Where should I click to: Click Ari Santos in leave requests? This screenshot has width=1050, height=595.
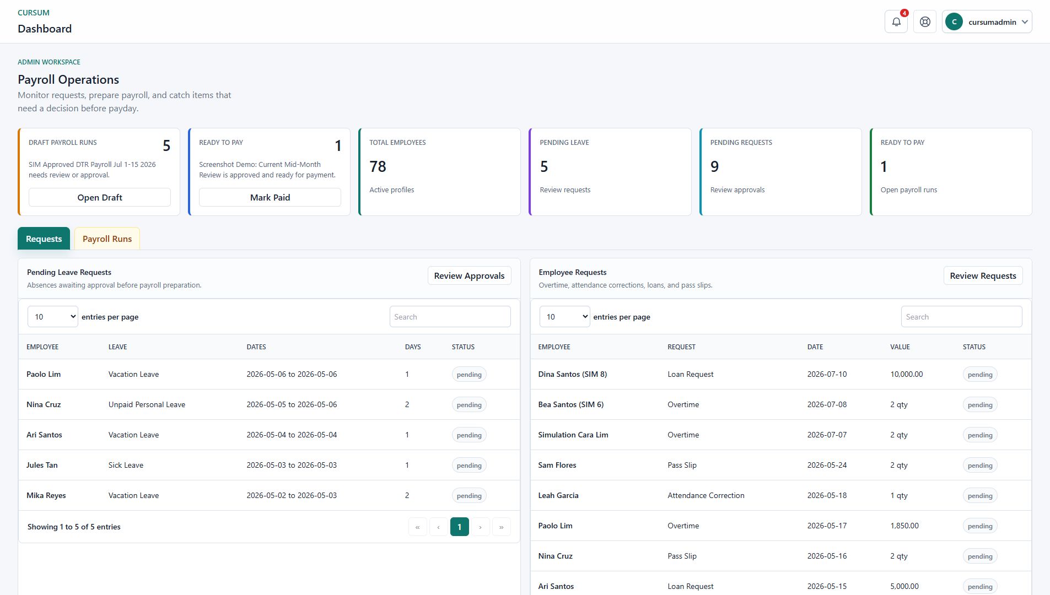pos(44,435)
